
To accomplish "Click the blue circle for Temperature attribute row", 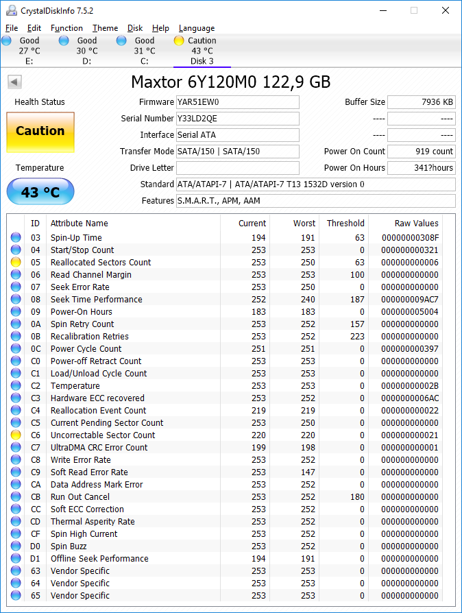I will coord(16,385).
